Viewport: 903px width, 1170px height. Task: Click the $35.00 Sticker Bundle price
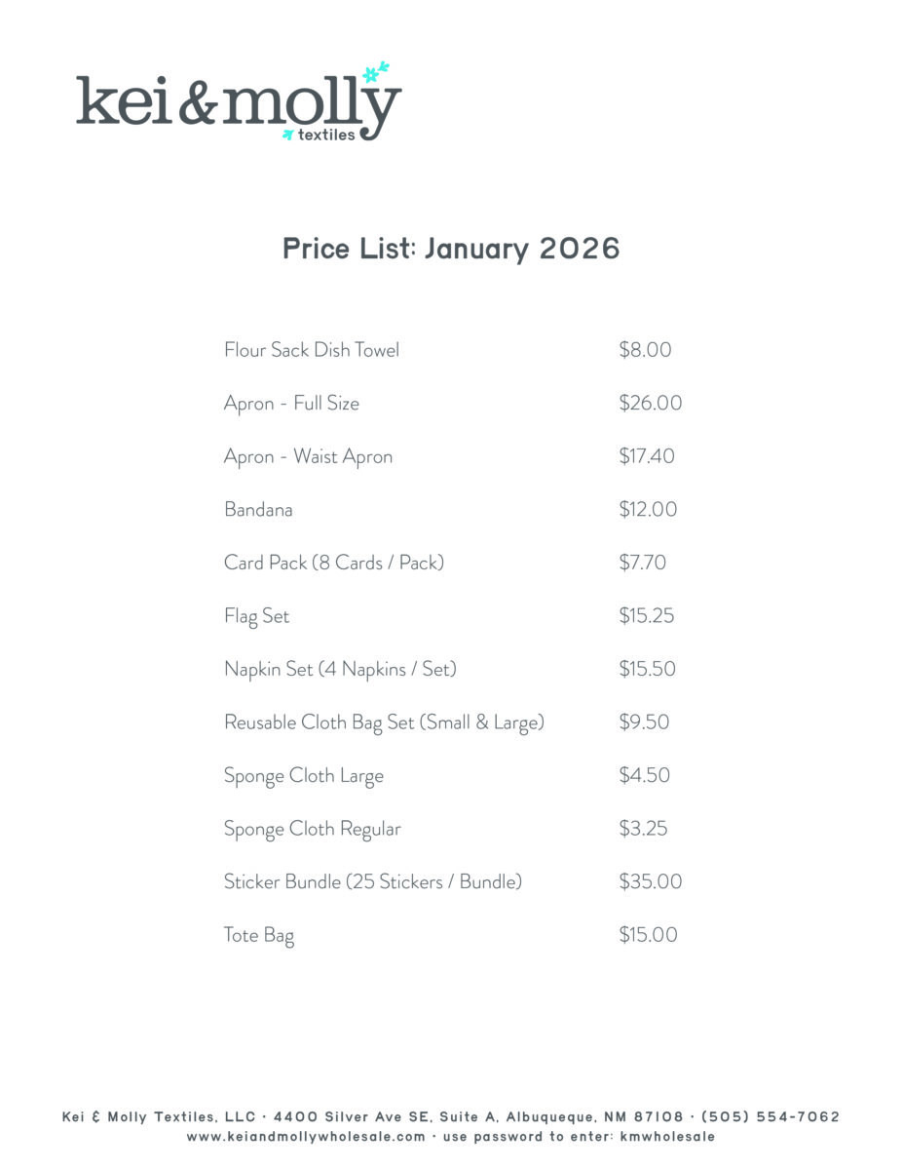pos(650,882)
